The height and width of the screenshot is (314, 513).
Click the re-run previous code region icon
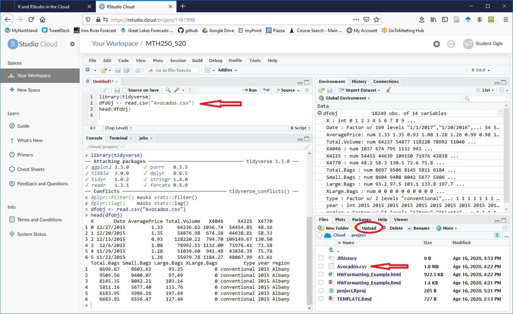point(267,90)
